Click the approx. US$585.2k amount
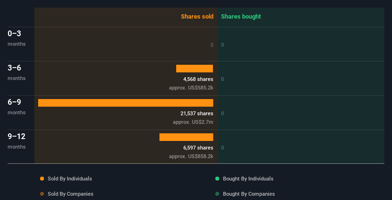Screen dimensions: 392x200 191,88
